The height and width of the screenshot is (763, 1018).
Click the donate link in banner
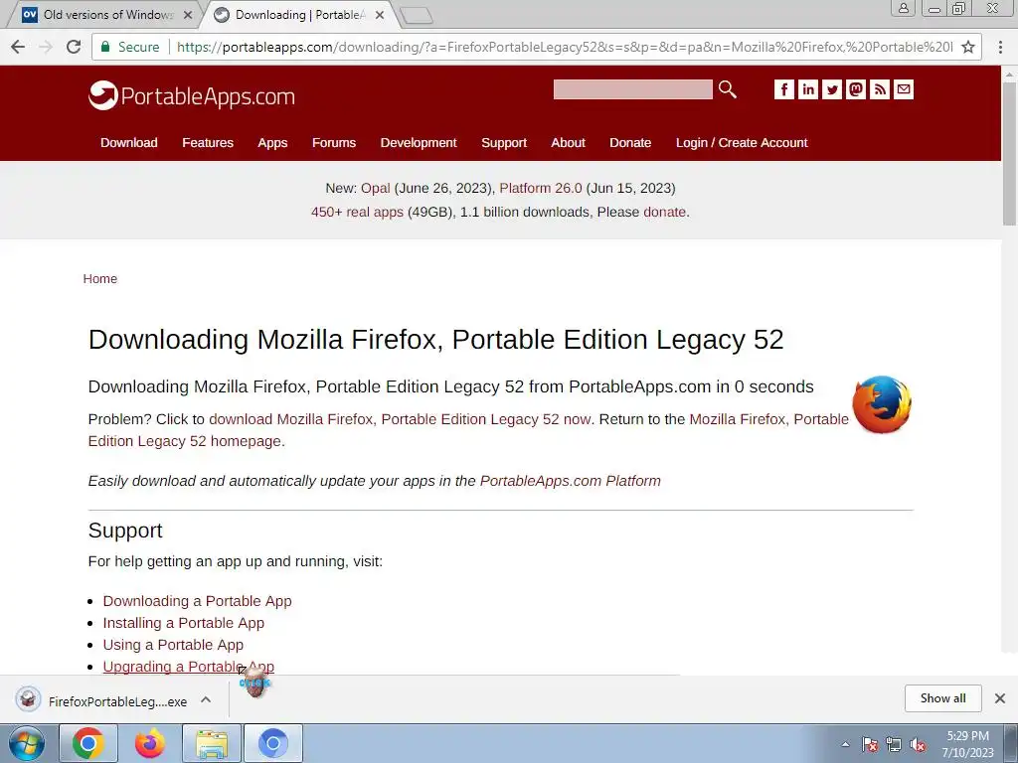[664, 213]
